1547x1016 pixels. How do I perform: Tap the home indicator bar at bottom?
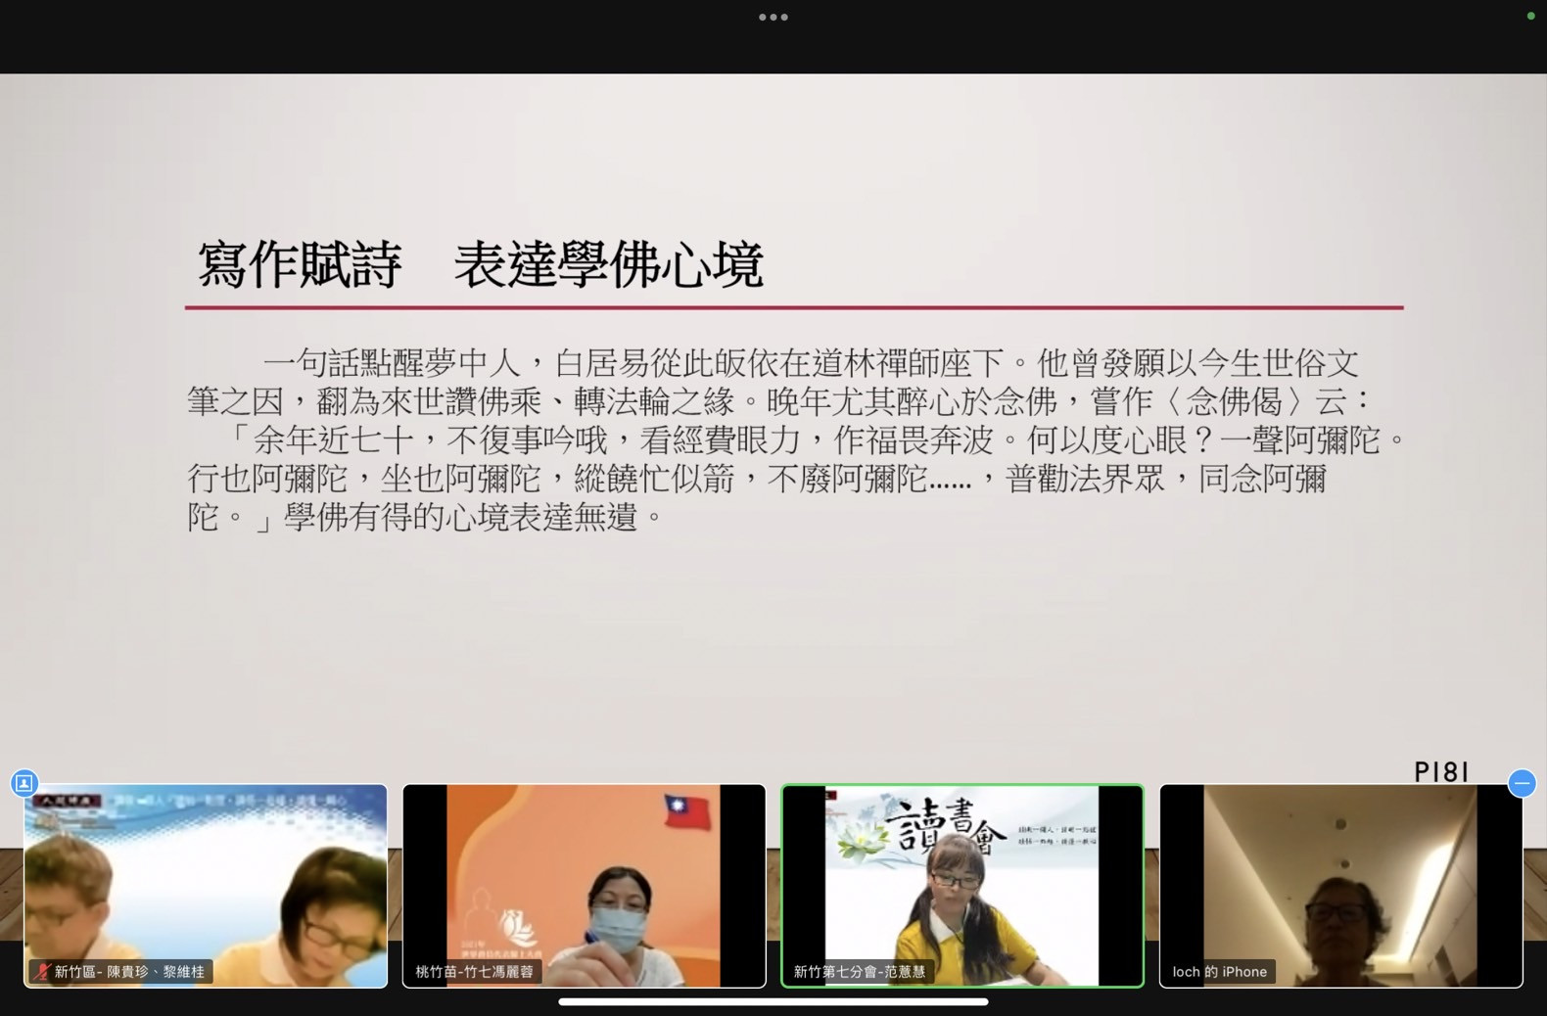[x=773, y=1001]
